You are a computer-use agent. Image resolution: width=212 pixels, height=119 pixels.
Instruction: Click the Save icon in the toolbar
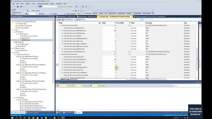18,7
